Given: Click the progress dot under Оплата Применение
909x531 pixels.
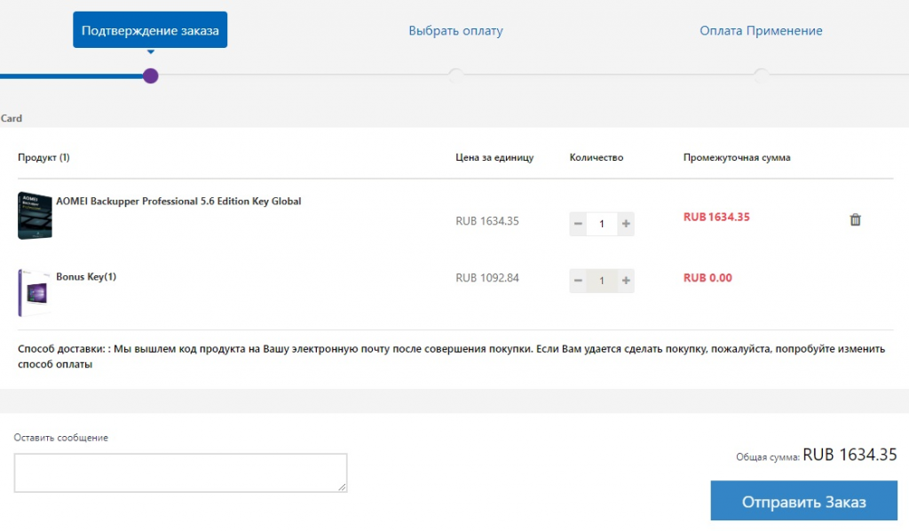Looking at the screenshot, I should point(761,75).
